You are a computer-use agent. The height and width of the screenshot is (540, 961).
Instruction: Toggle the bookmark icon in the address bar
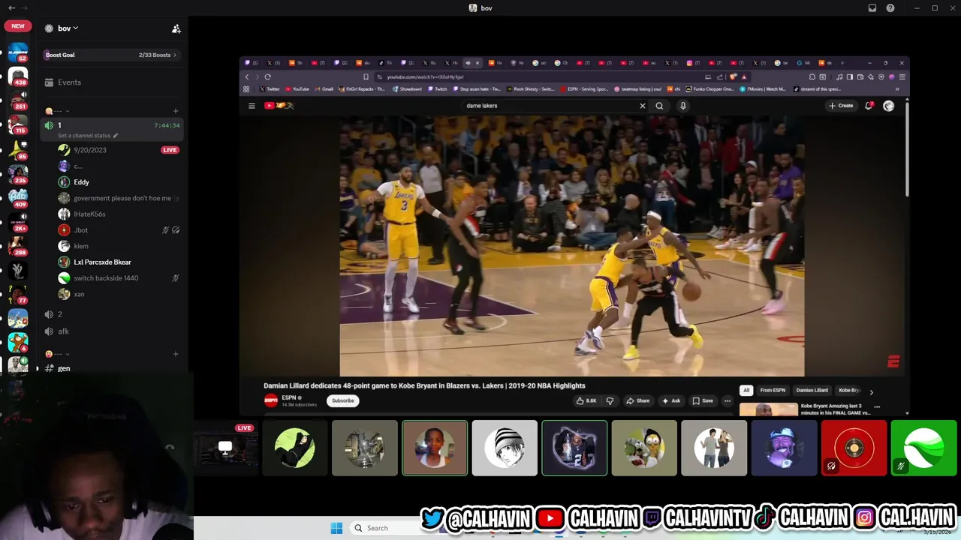366,76
